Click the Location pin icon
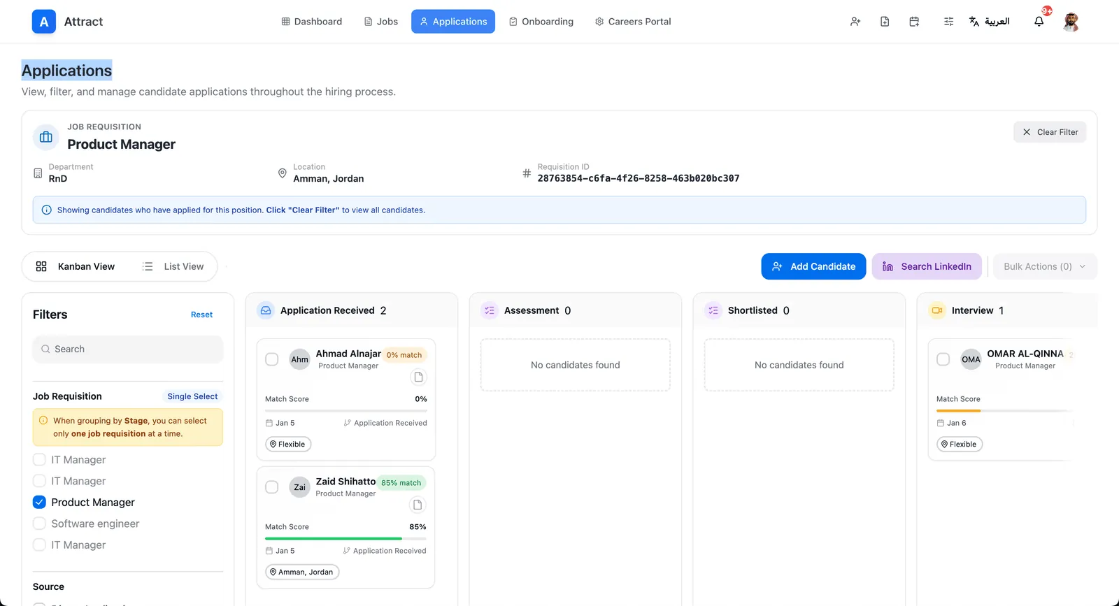Image resolution: width=1119 pixels, height=606 pixels. click(x=283, y=173)
